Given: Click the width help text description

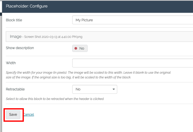Looking at the screenshot, I should [x=88, y=75].
